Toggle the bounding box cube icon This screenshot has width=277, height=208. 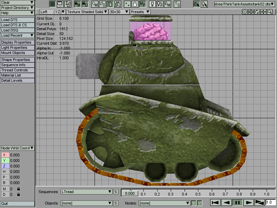point(110,4)
